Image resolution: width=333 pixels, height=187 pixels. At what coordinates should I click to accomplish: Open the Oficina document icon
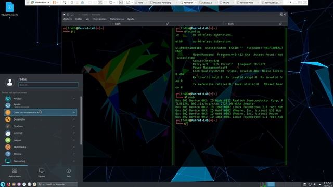pos(8,154)
